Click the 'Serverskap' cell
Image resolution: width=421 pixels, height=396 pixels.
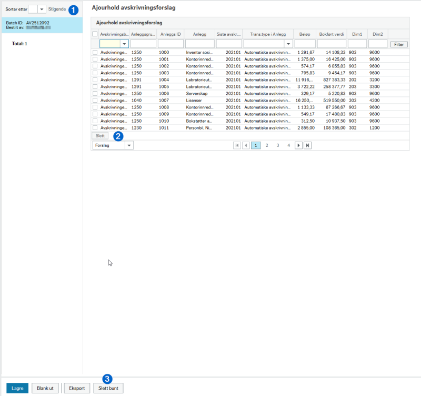pos(197,93)
